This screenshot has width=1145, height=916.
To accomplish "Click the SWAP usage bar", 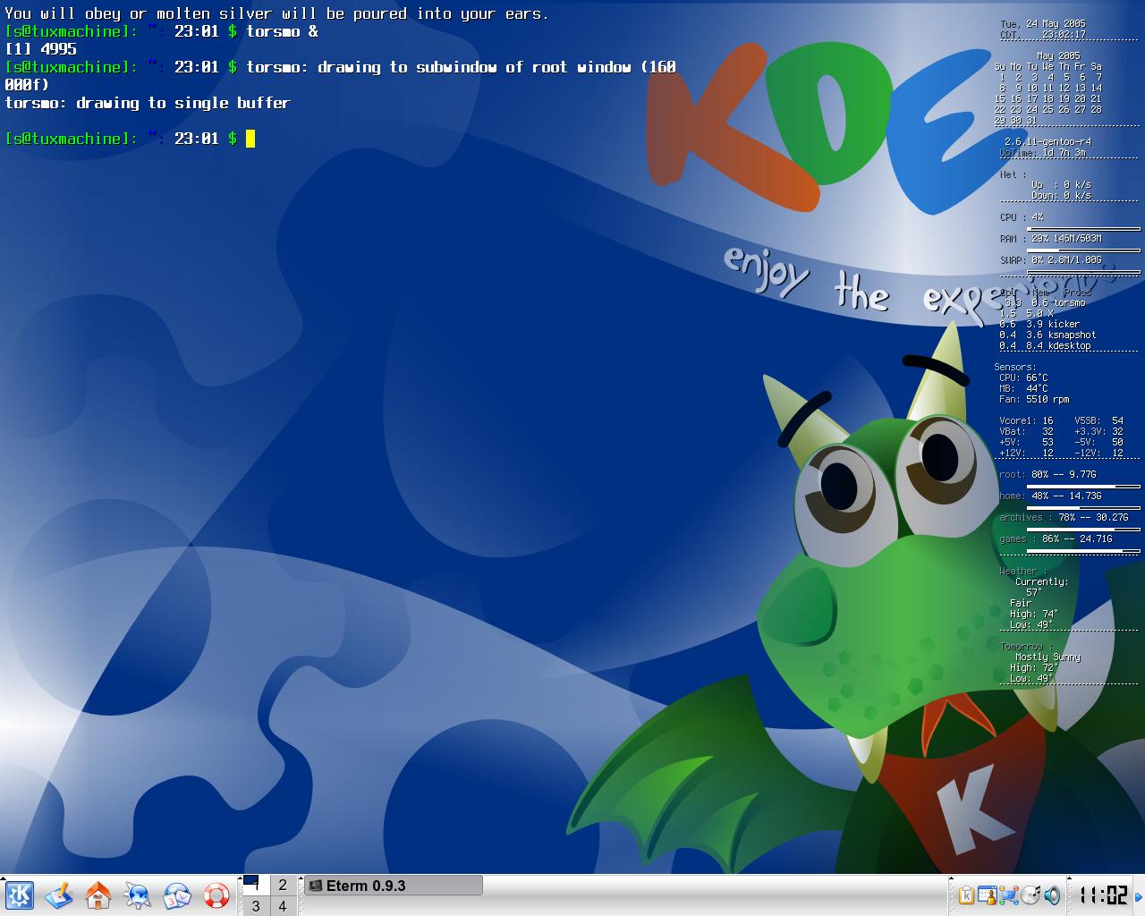I will click(x=1083, y=272).
